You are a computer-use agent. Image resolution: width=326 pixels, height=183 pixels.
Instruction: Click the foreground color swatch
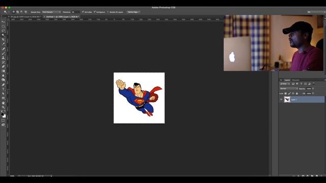(2, 114)
